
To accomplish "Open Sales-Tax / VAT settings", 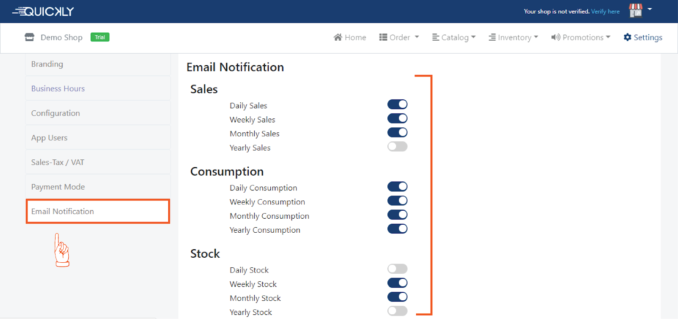I will coord(58,162).
